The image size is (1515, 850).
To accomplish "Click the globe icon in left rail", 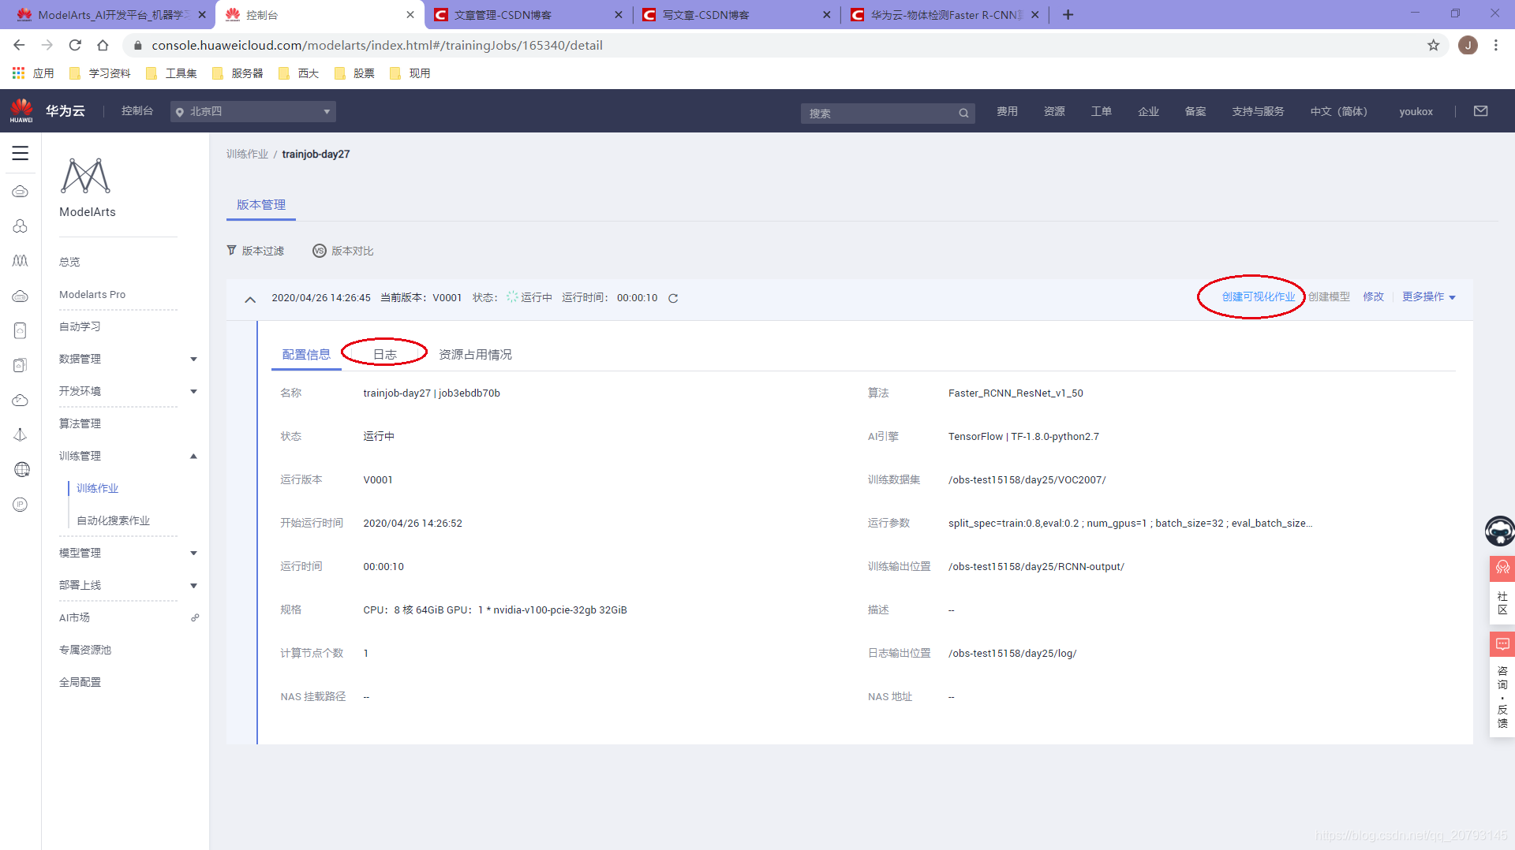I will (x=21, y=470).
